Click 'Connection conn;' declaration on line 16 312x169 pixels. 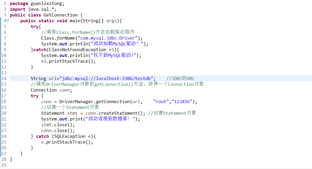[x=51, y=90]
